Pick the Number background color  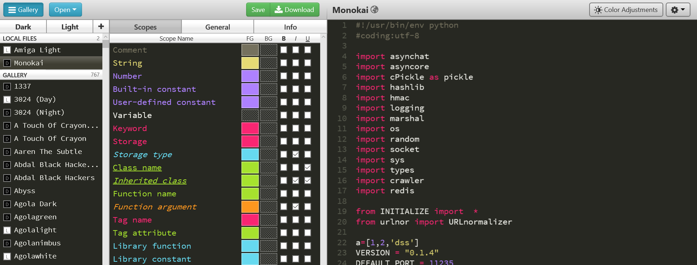point(269,76)
